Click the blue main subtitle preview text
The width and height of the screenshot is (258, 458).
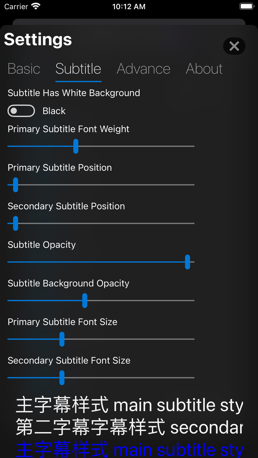[x=130, y=449]
